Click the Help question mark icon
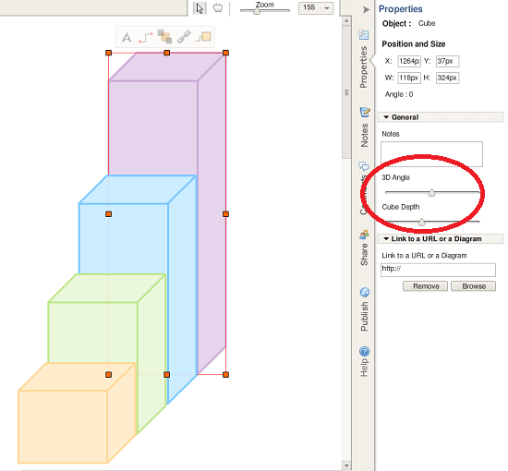Viewport: 508px width, 471px height. tap(365, 352)
